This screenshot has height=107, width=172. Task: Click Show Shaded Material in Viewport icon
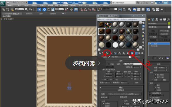132,54
